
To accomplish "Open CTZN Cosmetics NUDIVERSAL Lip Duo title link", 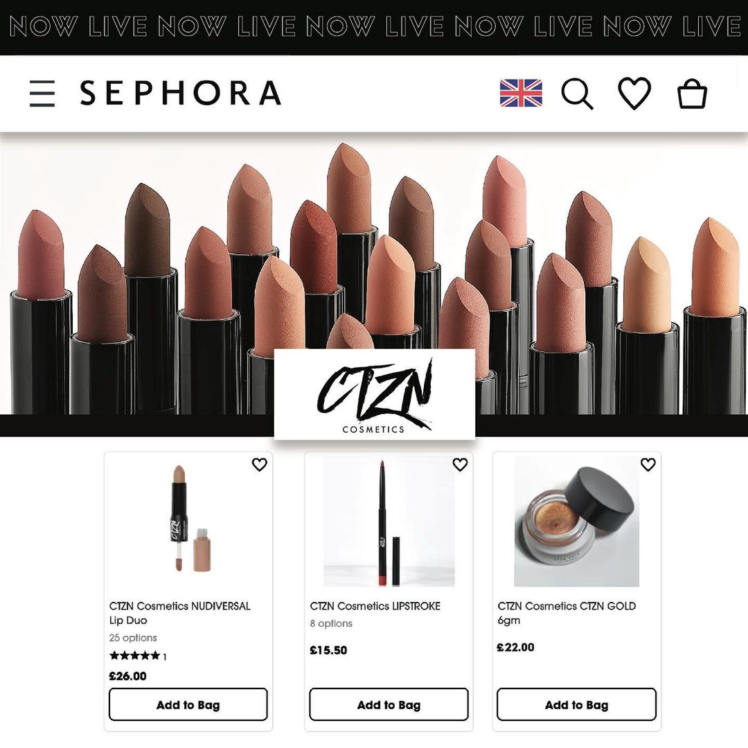I will (180, 613).
